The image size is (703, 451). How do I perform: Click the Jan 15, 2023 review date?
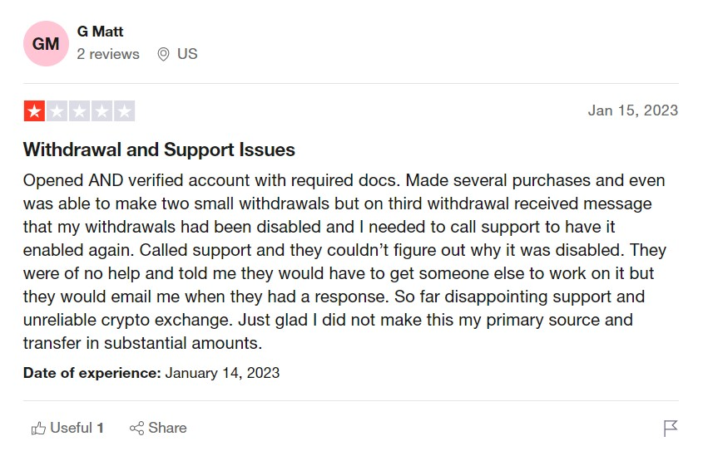(632, 110)
